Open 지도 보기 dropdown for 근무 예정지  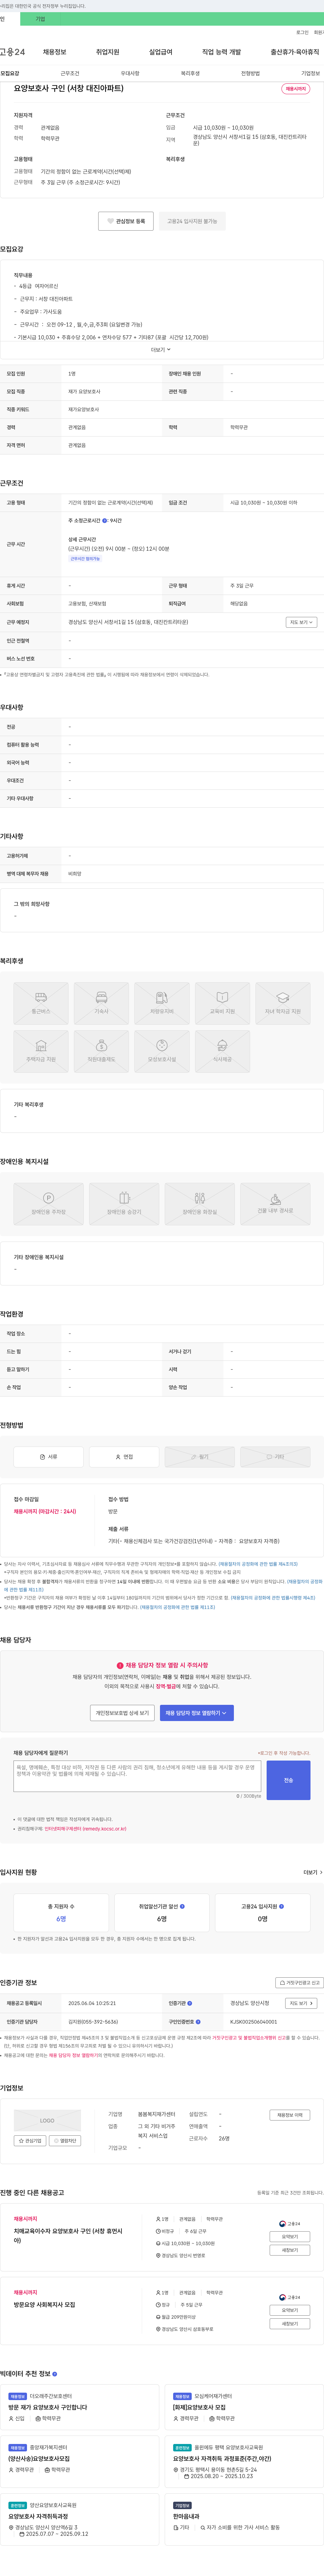[301, 622]
